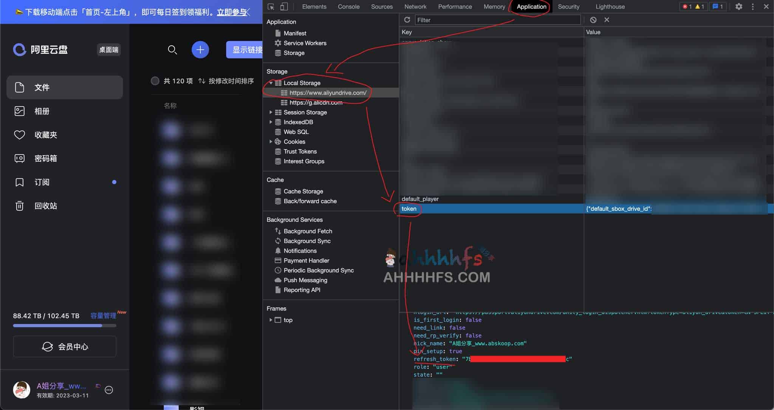
Task: Toggle the select-all circle next to 共 120 项
Action: tap(155, 81)
